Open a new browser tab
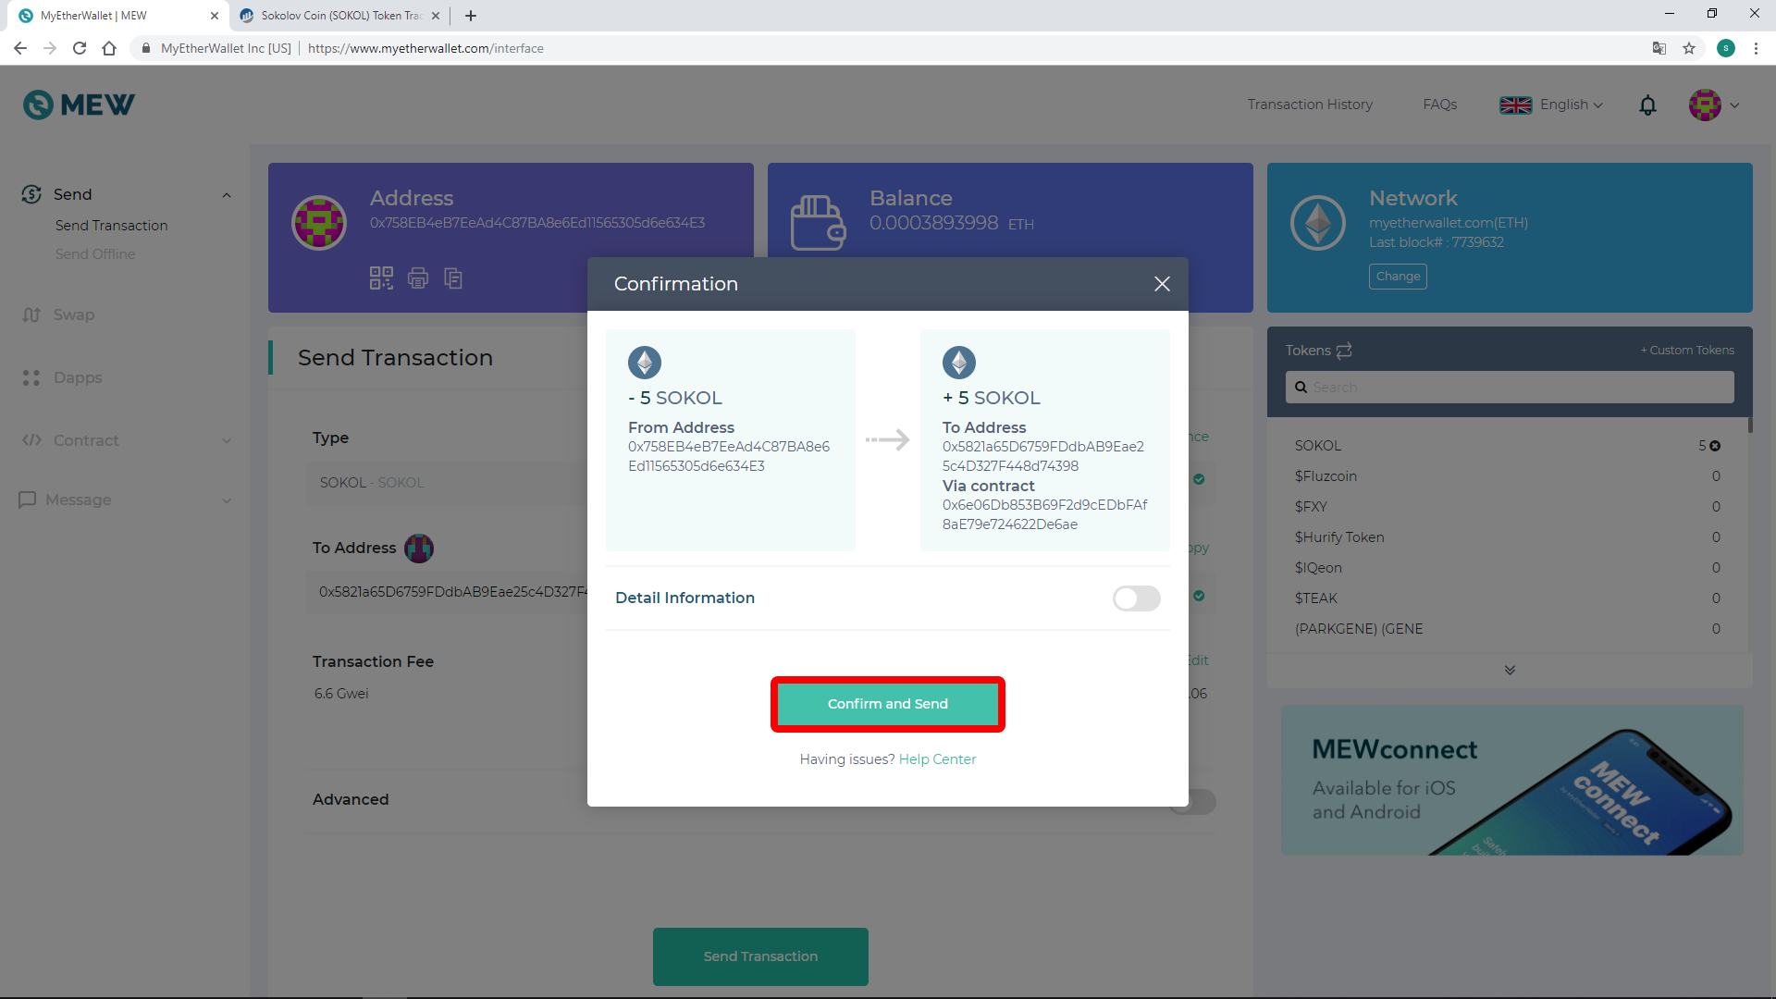The height and width of the screenshot is (999, 1776). 471,16
